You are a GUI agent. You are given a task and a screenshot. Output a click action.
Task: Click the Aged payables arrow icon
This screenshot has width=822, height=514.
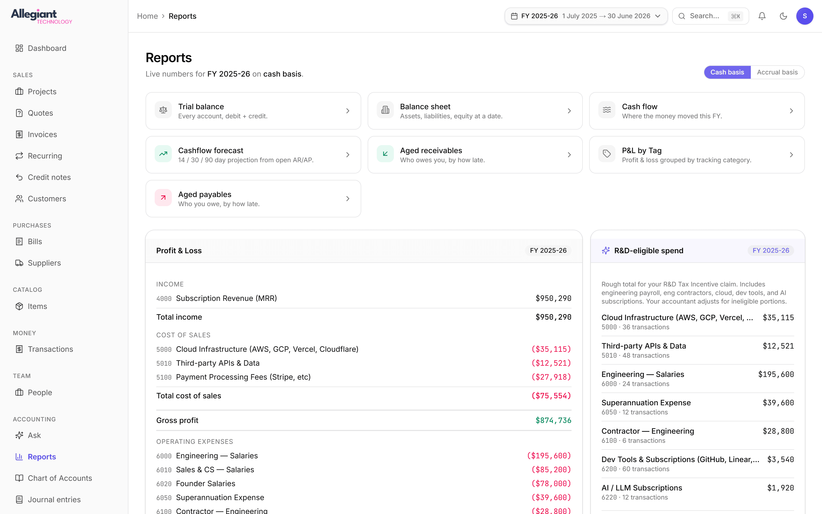(x=163, y=198)
